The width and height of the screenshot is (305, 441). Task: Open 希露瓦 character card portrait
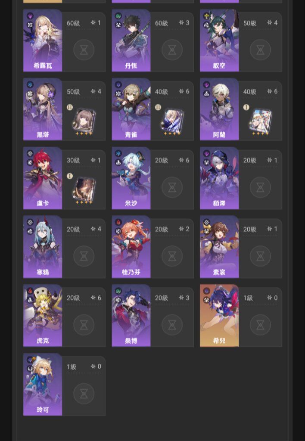click(x=43, y=40)
